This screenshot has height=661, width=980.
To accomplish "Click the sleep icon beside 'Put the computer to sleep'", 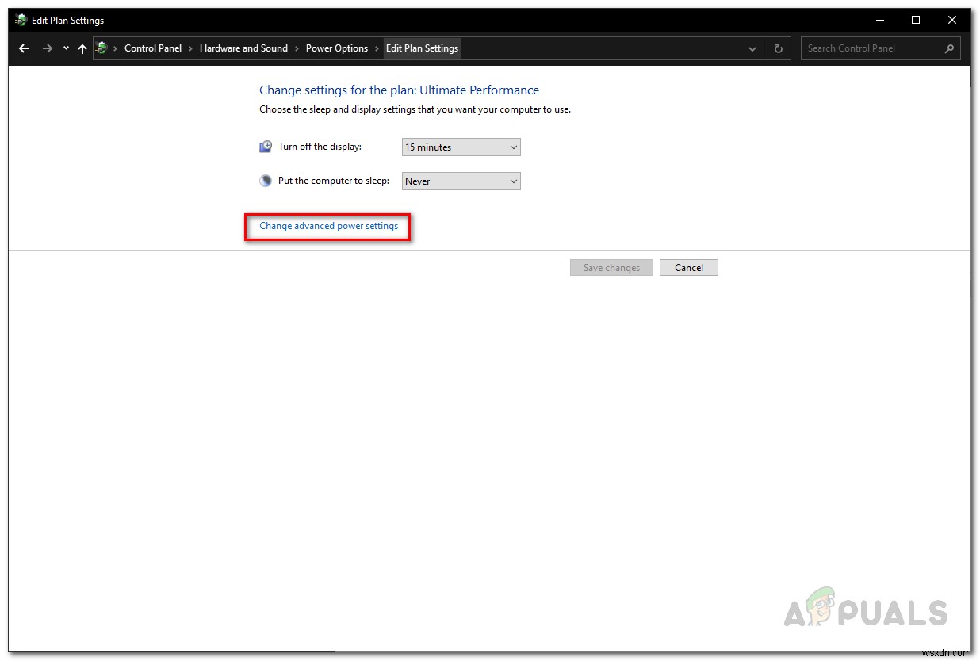I will (265, 180).
